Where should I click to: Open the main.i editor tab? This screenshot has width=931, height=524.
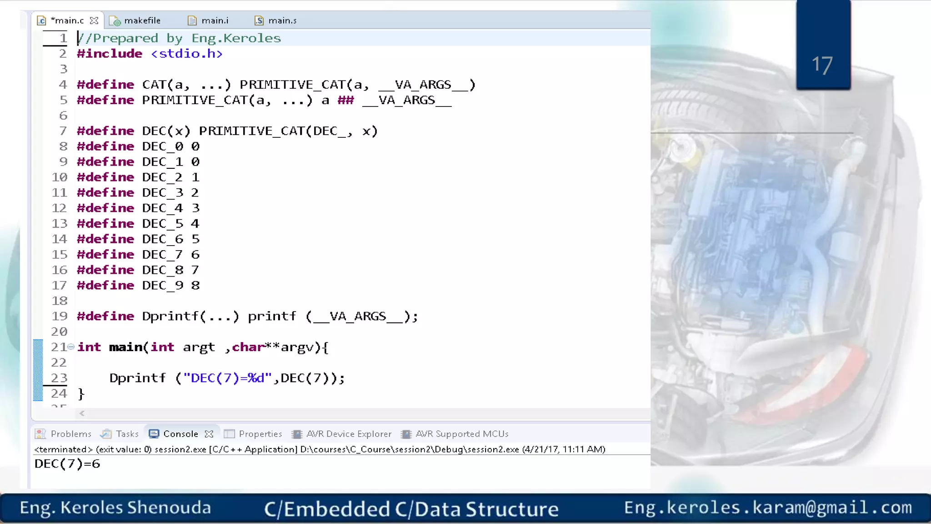[x=215, y=20]
